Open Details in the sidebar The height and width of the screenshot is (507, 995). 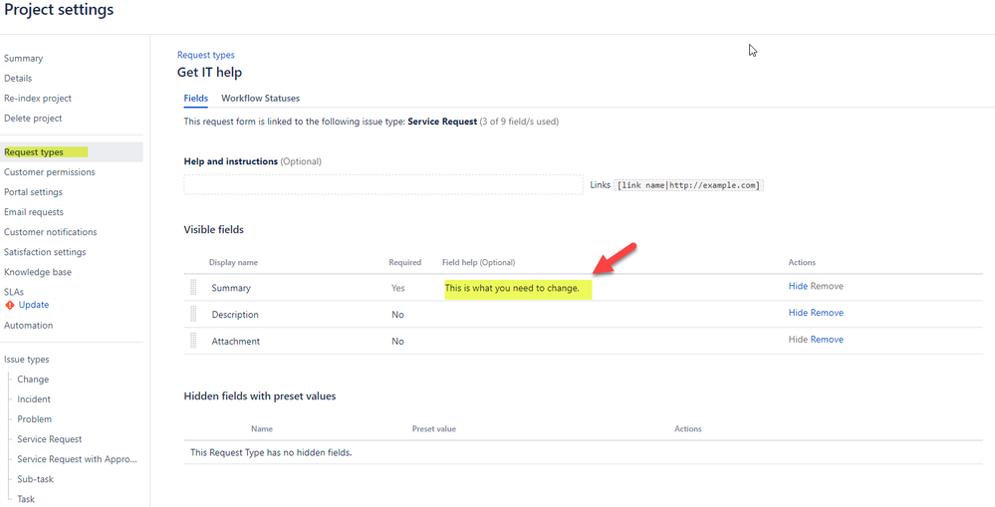point(18,78)
